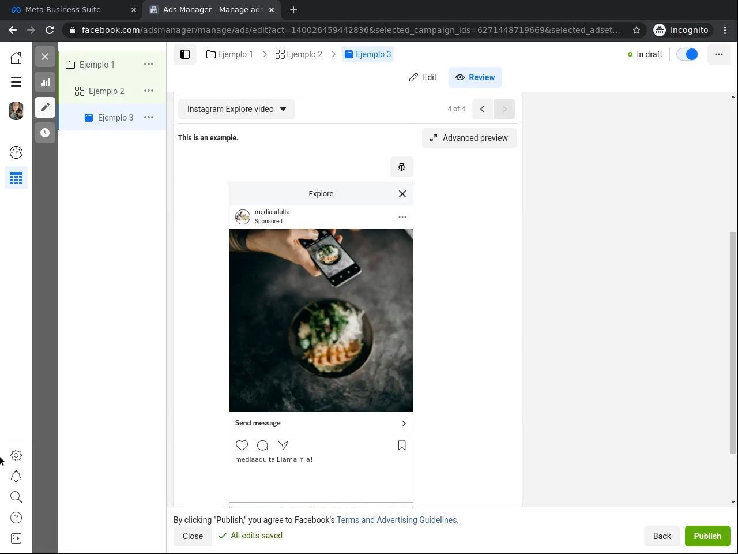The width and height of the screenshot is (738, 554).
Task: Select Ejemplo 1 campaign in tree
Action: [x=97, y=65]
